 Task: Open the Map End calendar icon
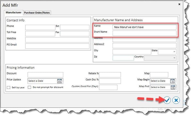tap(173, 87)
